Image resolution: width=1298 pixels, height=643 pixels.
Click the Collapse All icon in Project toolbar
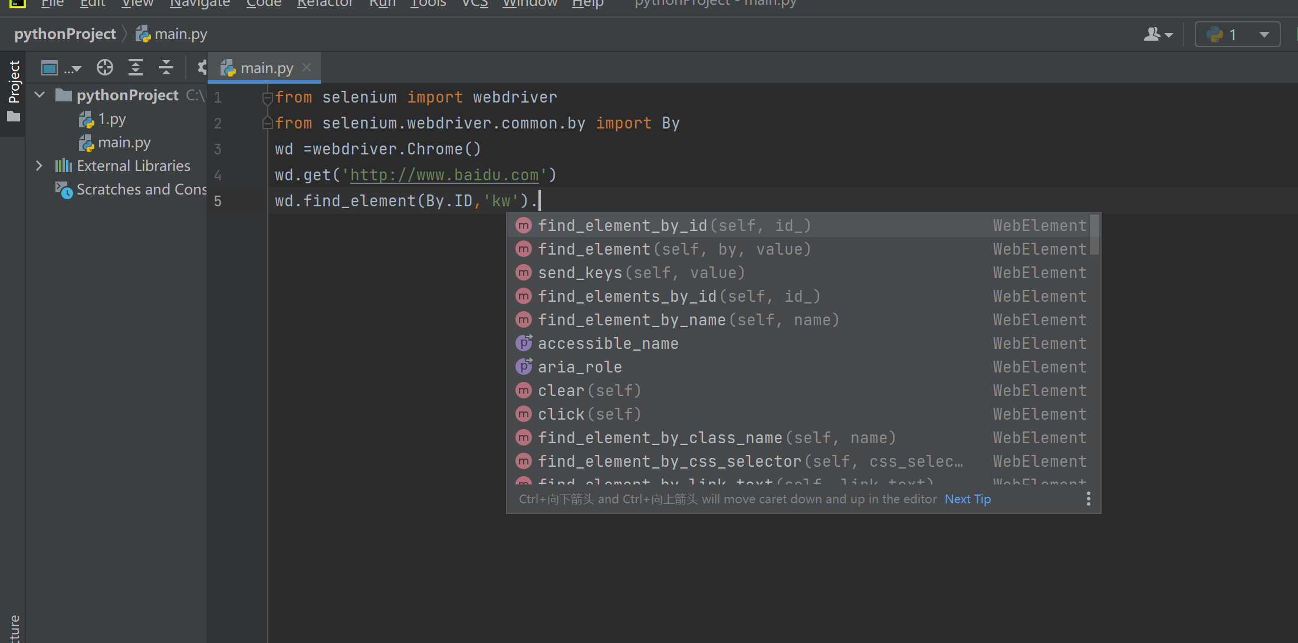(x=166, y=68)
